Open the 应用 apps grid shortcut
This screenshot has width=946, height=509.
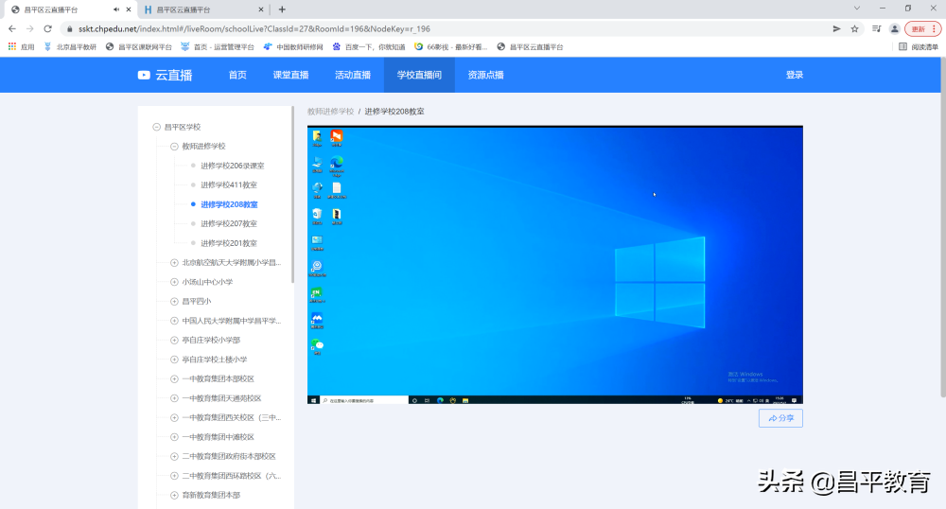[x=21, y=46]
